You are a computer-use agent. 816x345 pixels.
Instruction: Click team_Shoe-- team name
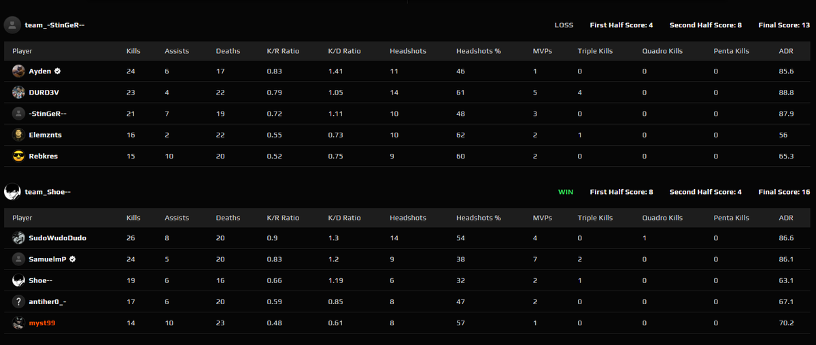(x=48, y=192)
